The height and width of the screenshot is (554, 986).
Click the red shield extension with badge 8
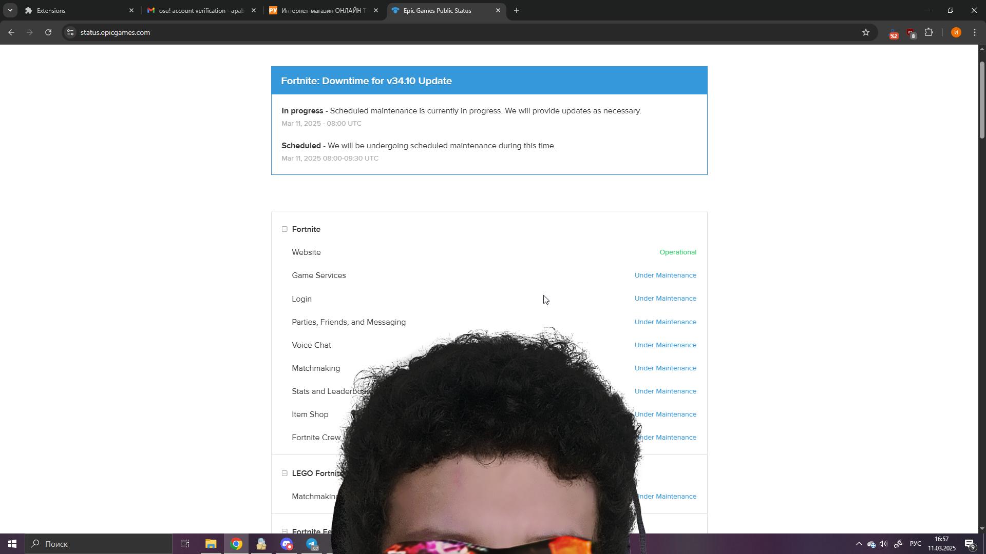pos(911,33)
